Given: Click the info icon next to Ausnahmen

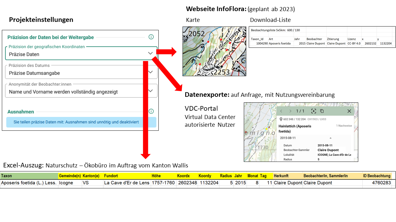Looking at the screenshot, I should click(x=151, y=111).
